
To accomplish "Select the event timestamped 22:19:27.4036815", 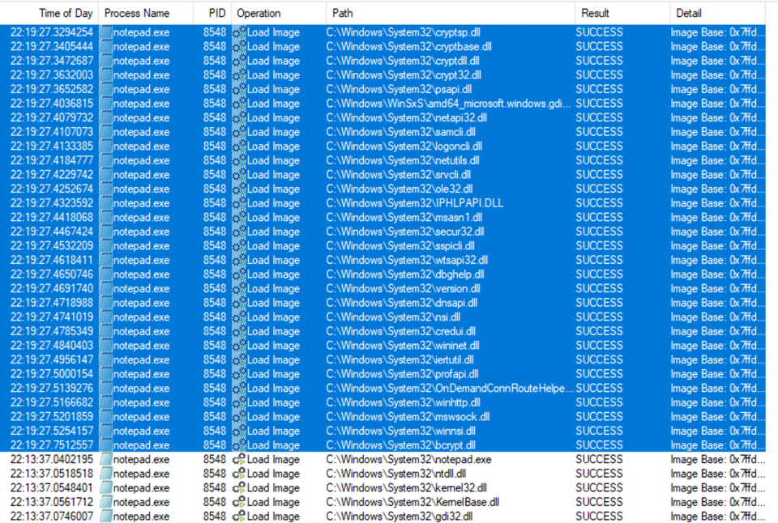I will pos(52,104).
